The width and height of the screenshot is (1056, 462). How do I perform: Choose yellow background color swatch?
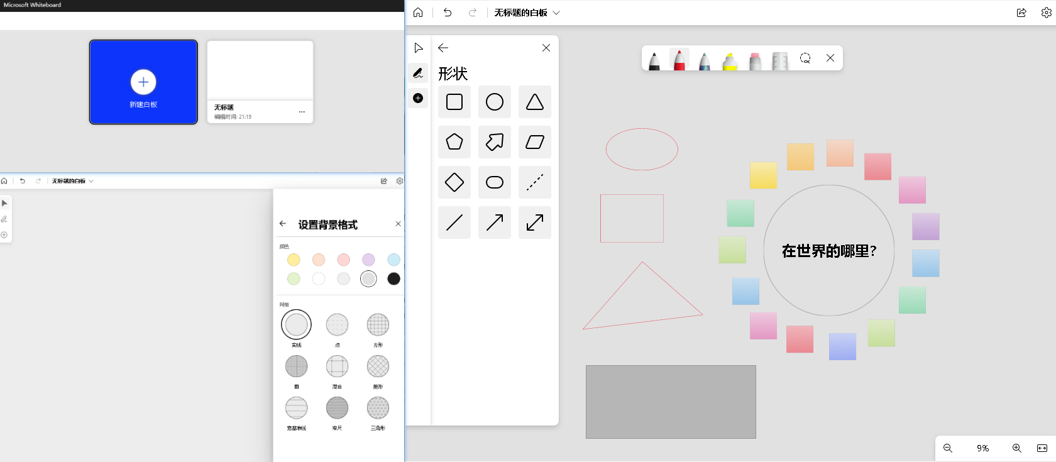point(294,260)
